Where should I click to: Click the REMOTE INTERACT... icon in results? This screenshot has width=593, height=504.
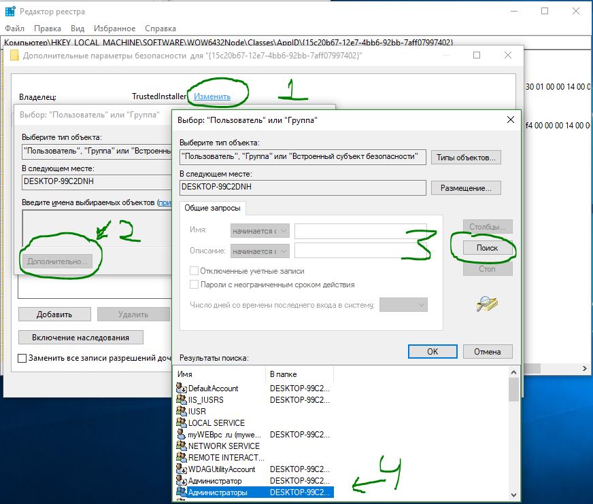pyautogui.click(x=182, y=457)
